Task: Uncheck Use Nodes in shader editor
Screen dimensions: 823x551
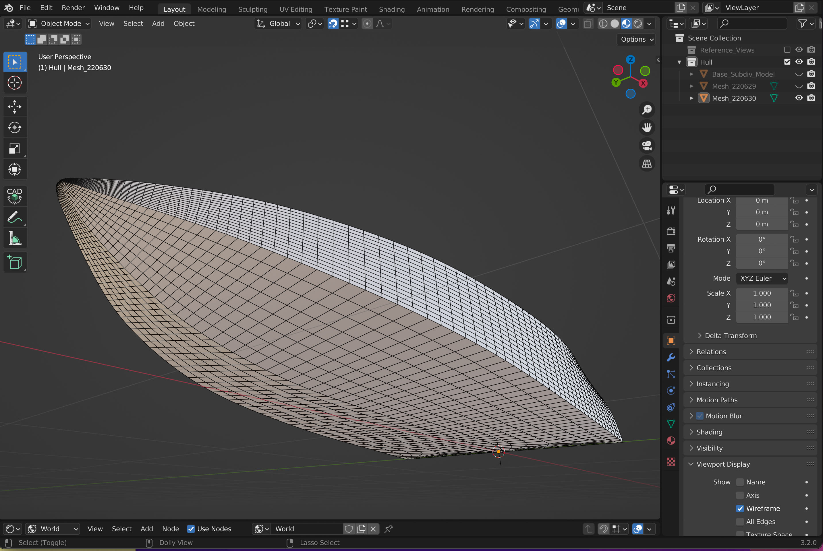Action: click(x=191, y=529)
